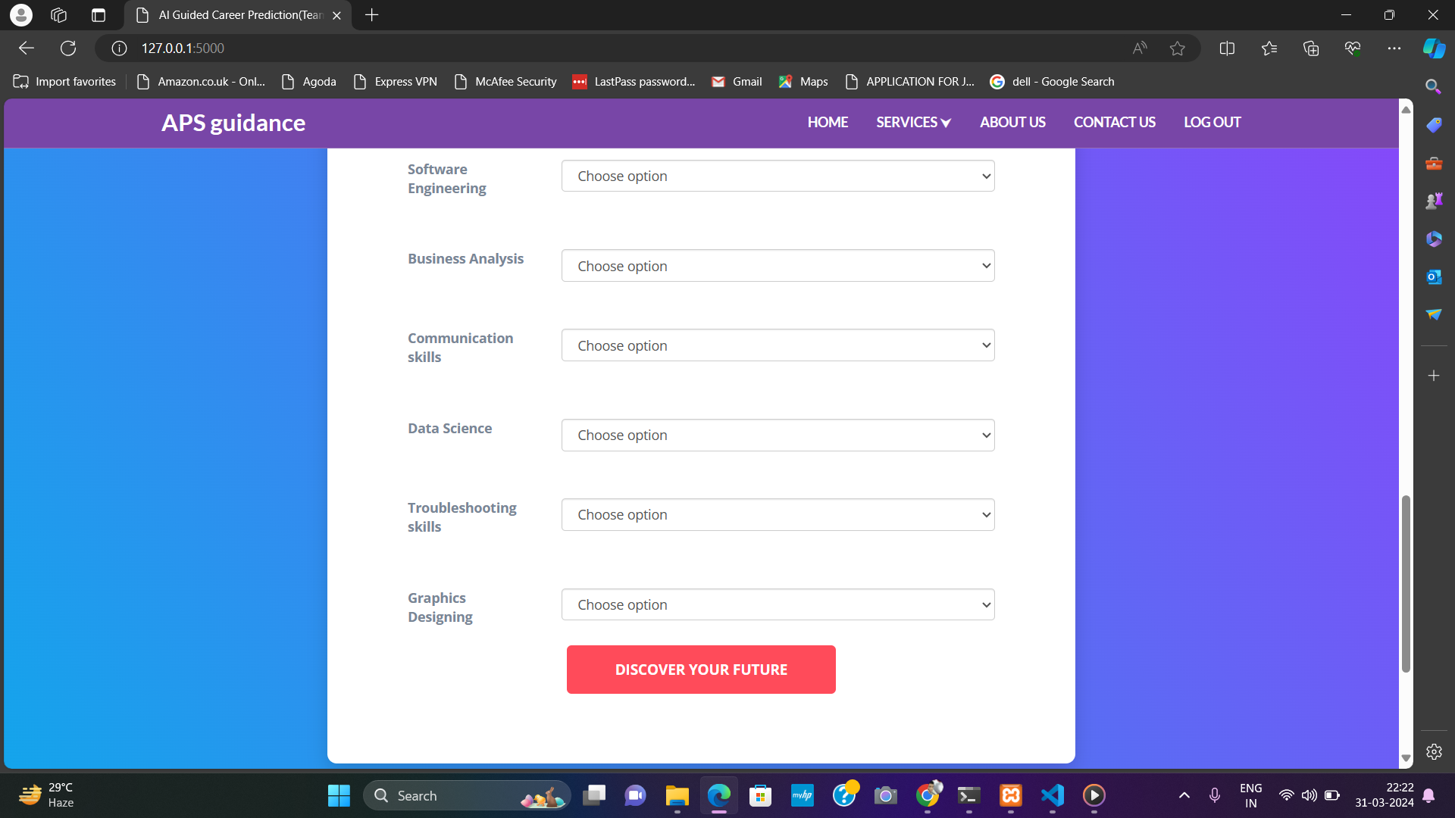The height and width of the screenshot is (818, 1455).
Task: Add page to favorites star icon
Action: tap(1177, 48)
